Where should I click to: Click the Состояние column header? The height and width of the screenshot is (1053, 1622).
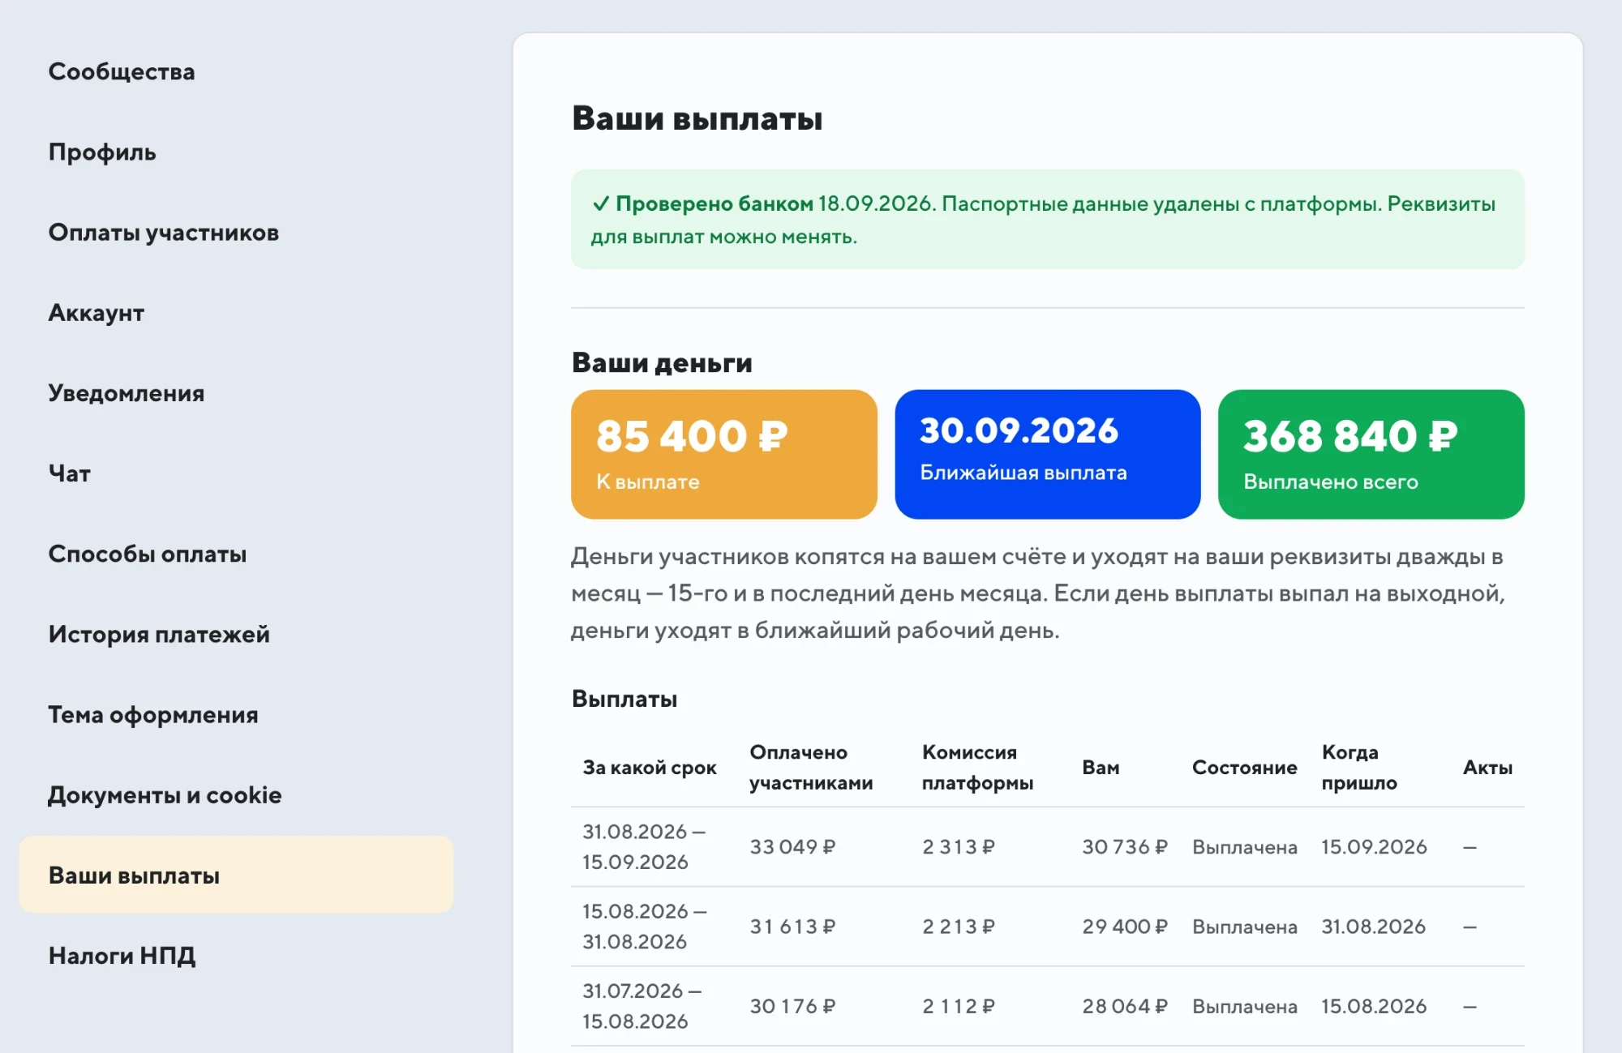[x=1245, y=767]
